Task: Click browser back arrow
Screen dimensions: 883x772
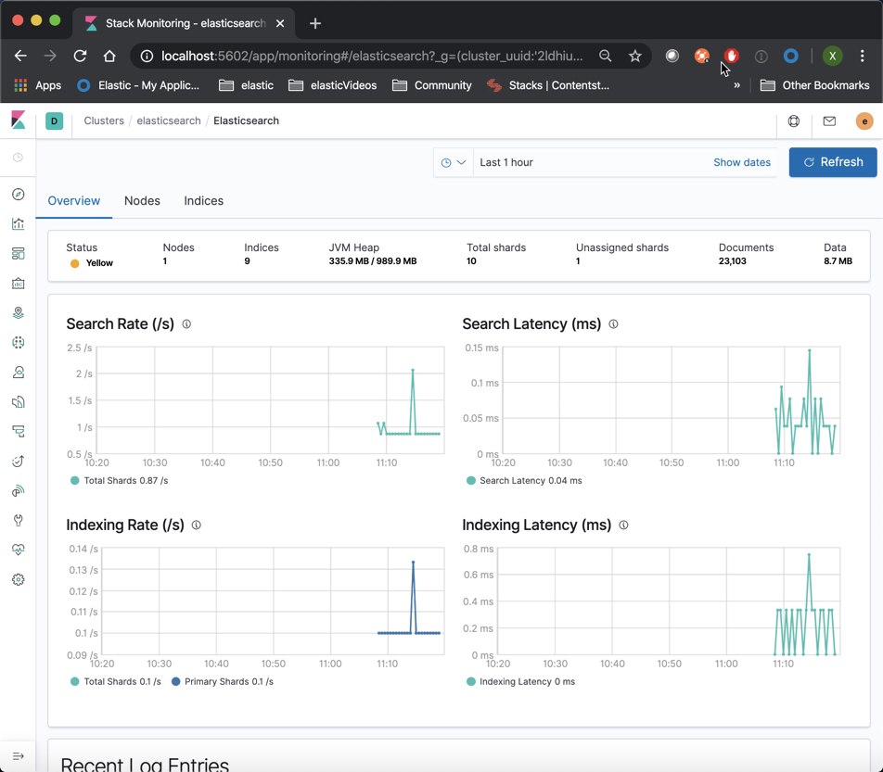Action: coord(20,56)
